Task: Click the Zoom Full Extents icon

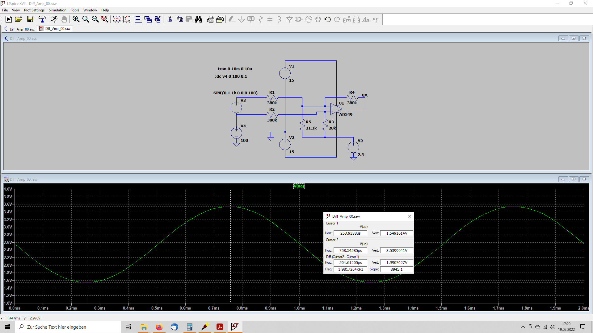Action: pos(105,19)
